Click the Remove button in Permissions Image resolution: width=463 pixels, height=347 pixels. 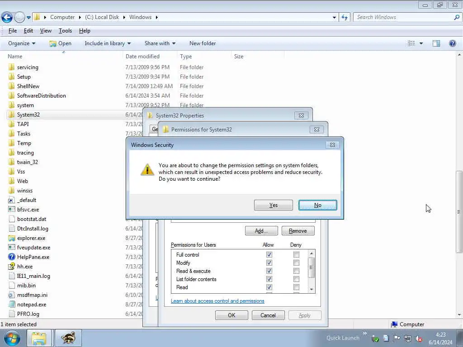tap(298, 231)
